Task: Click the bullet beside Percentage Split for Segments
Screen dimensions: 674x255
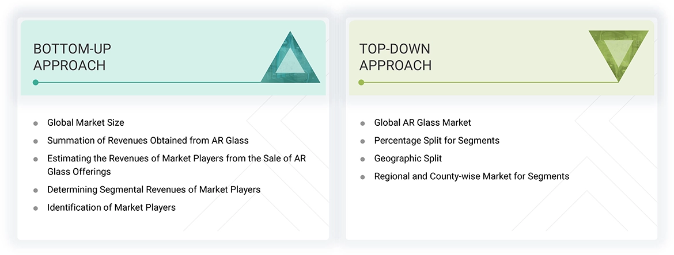Action: coord(362,141)
